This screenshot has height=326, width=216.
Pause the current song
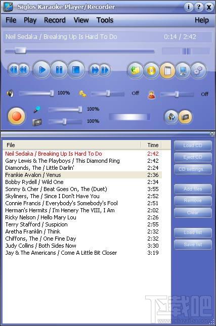tap(59, 70)
